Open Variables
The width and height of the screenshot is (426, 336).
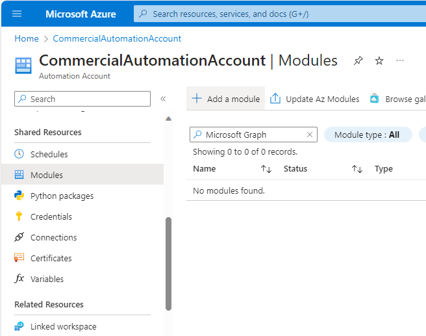[x=82, y=279]
